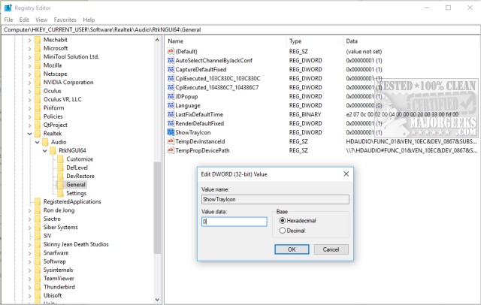Screen dimensions: 481x305
Task: Click the Mozilla folder icon
Action: [38, 65]
